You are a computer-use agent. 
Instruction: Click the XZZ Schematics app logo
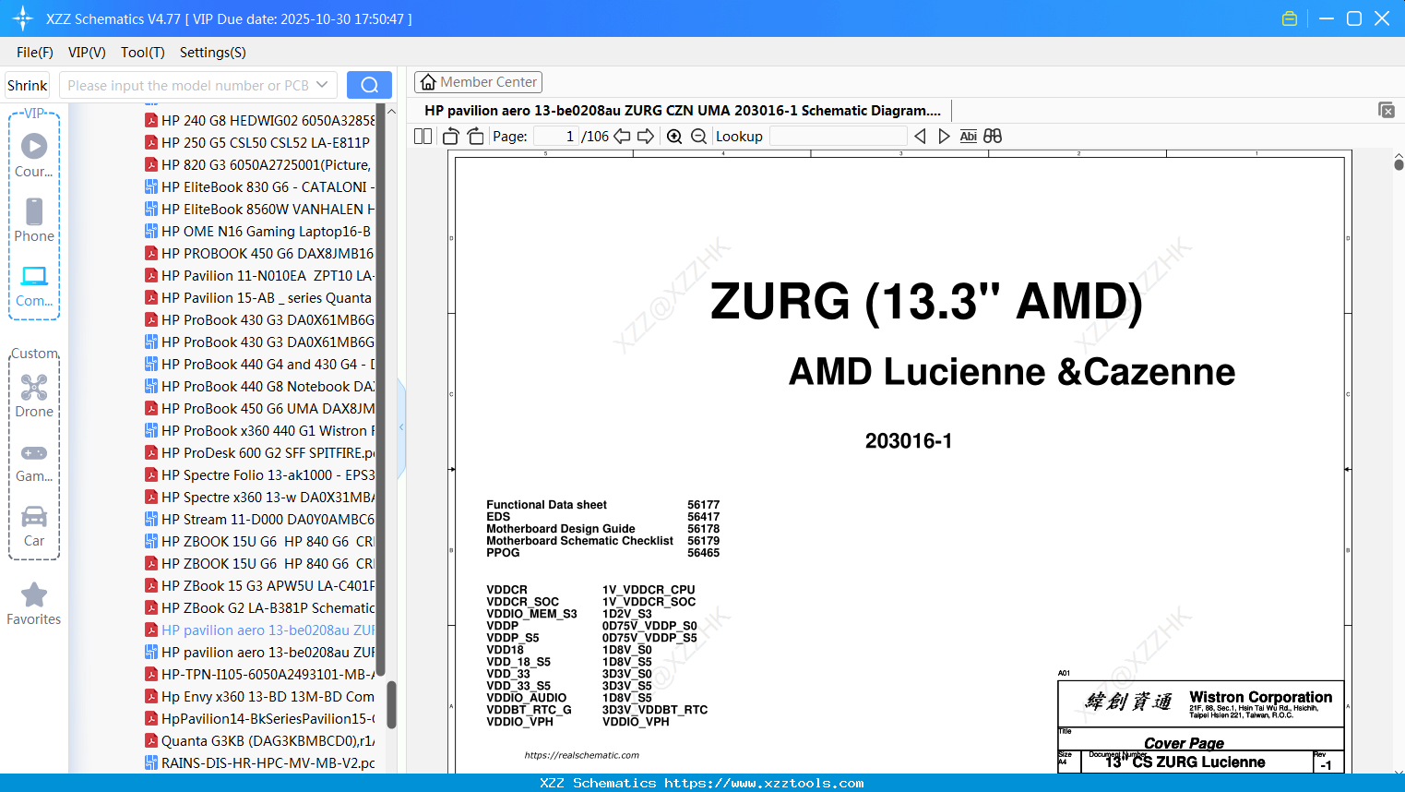(x=23, y=18)
